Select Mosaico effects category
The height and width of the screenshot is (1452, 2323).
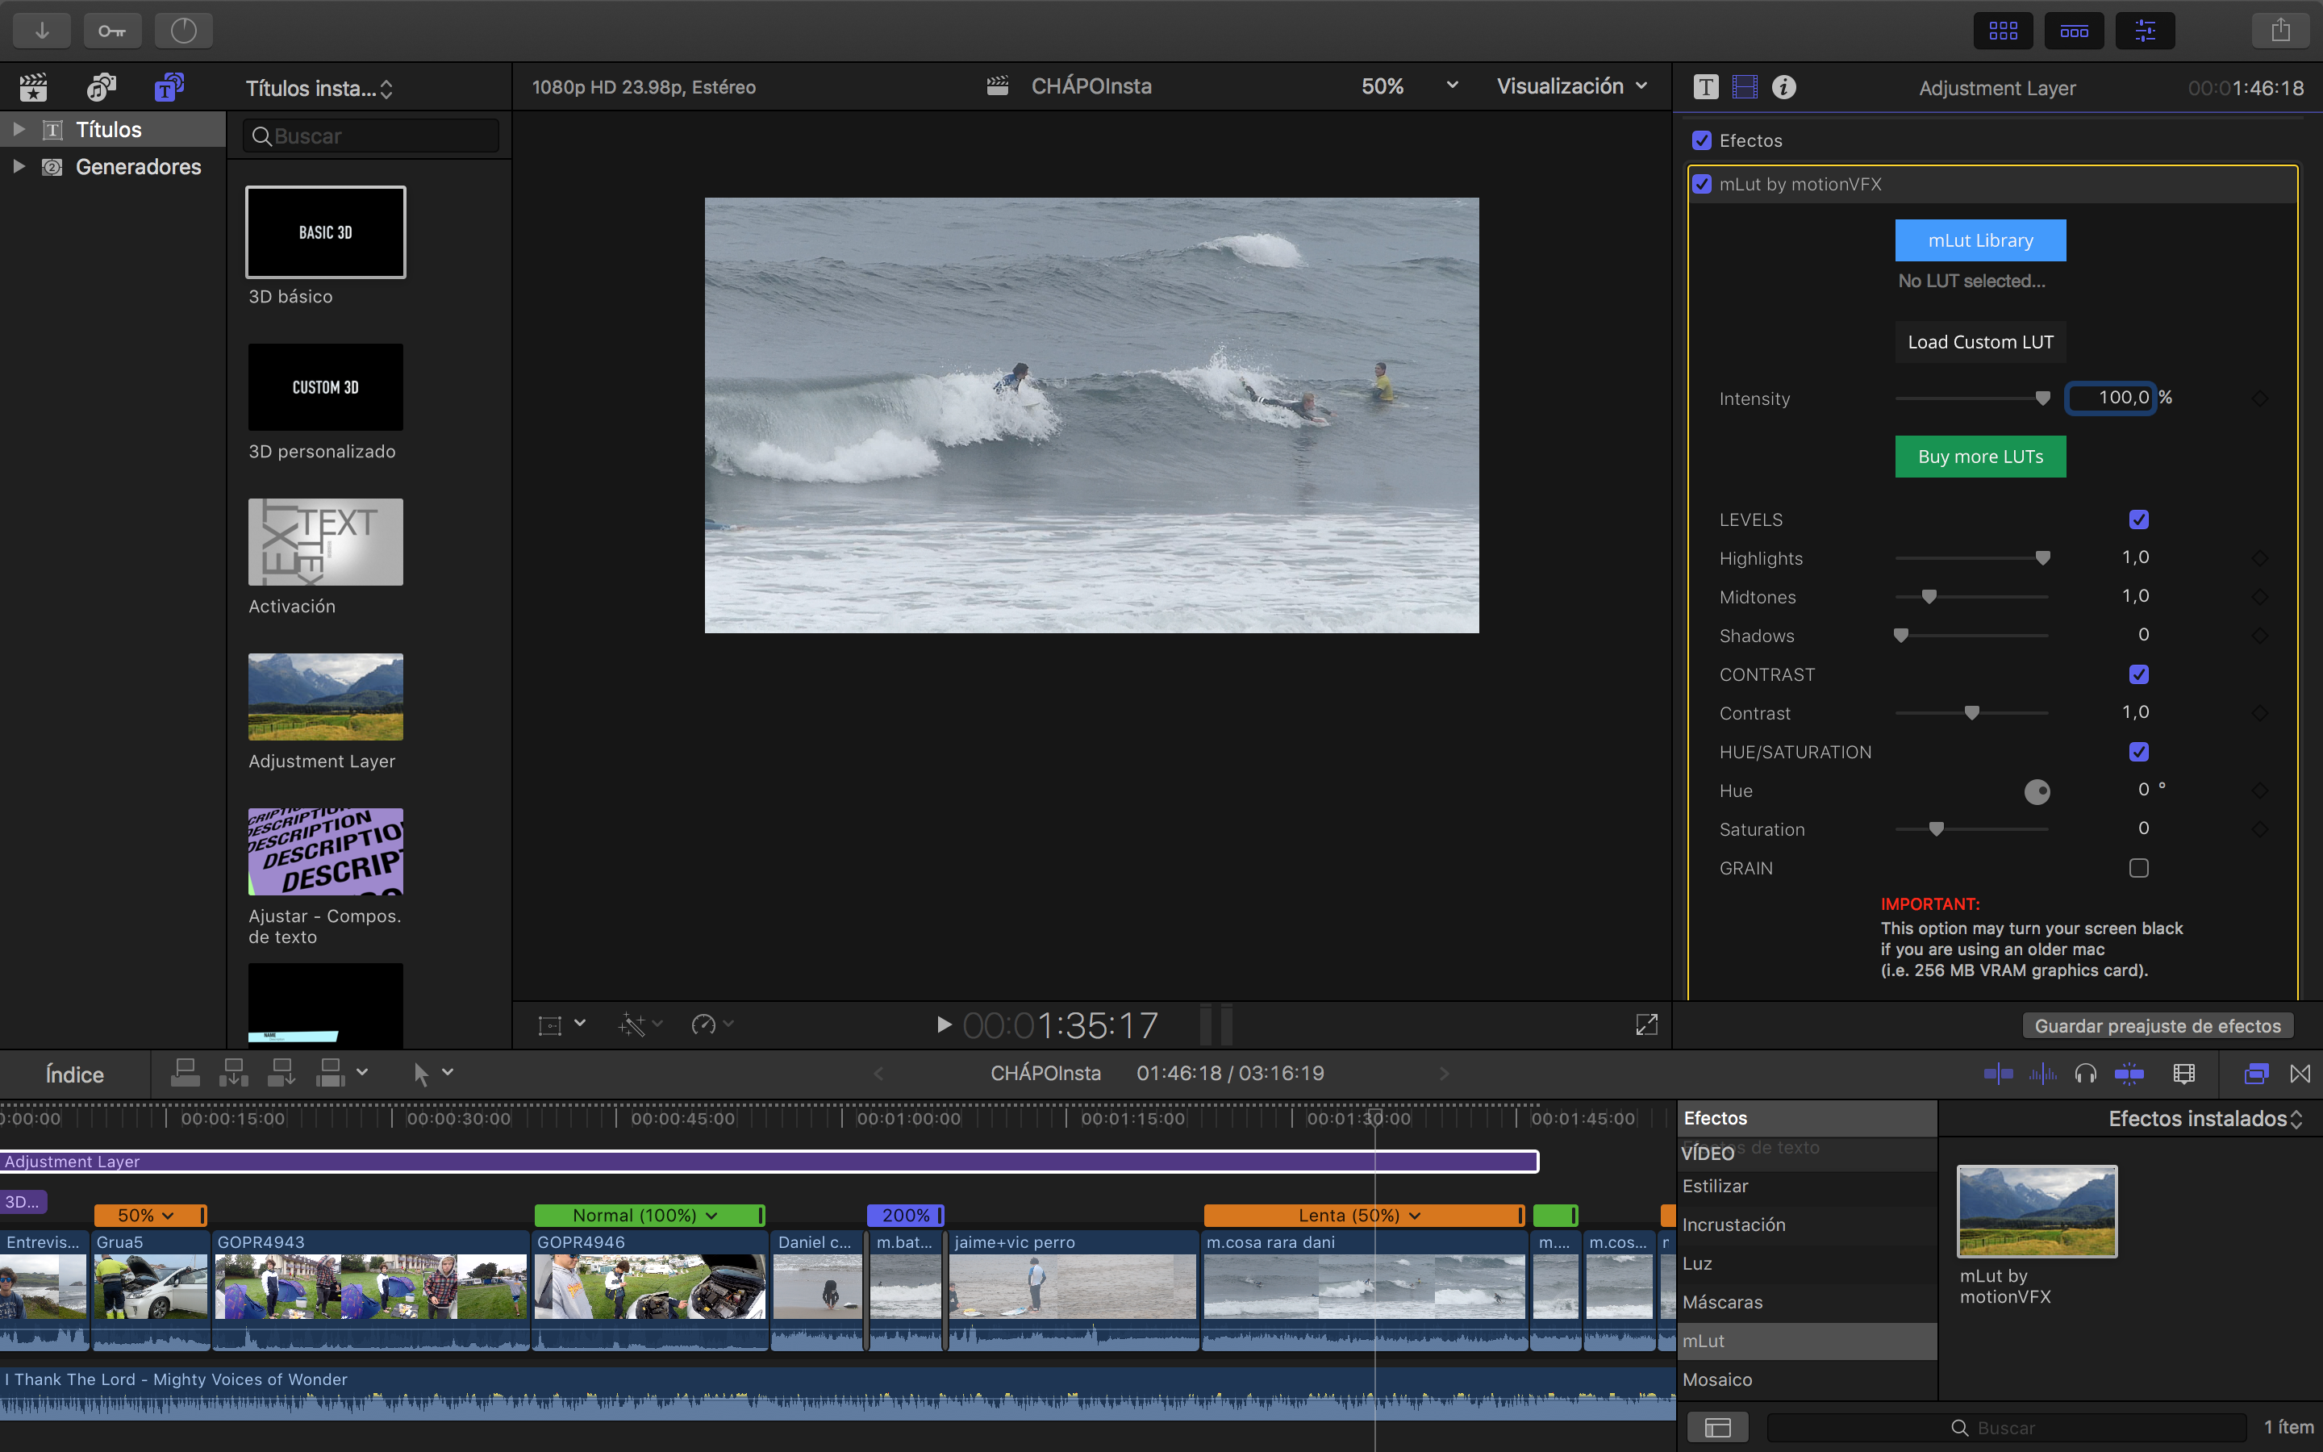tap(1807, 1379)
